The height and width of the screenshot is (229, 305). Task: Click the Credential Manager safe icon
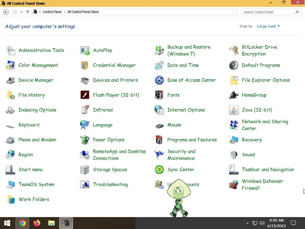click(85, 65)
